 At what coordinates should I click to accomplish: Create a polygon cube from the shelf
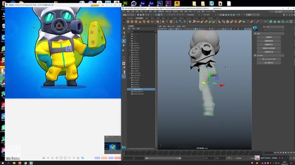click(132, 22)
